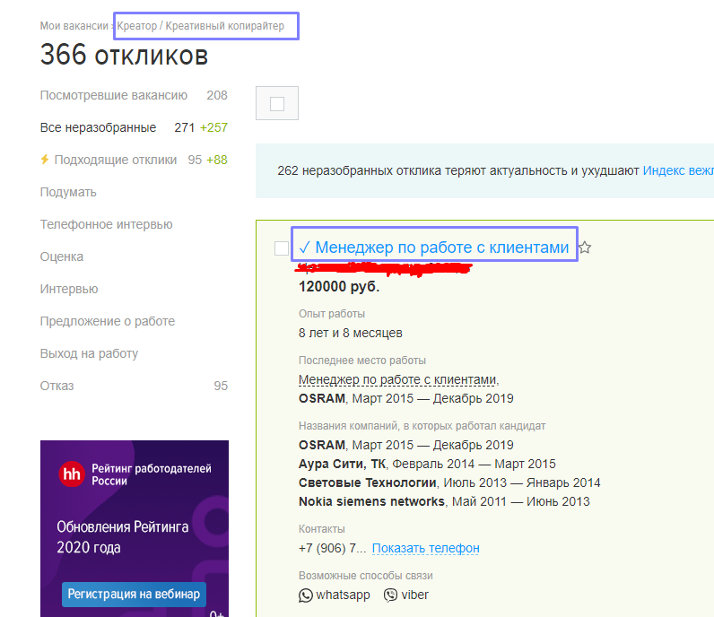Click the +7 (906) 7... phone number

click(x=332, y=548)
